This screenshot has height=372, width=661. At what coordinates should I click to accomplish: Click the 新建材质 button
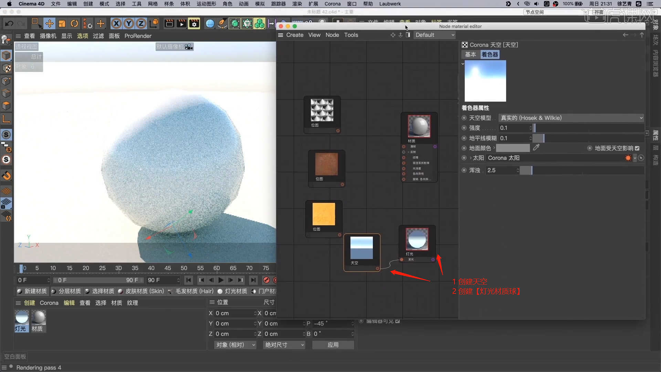(32, 291)
